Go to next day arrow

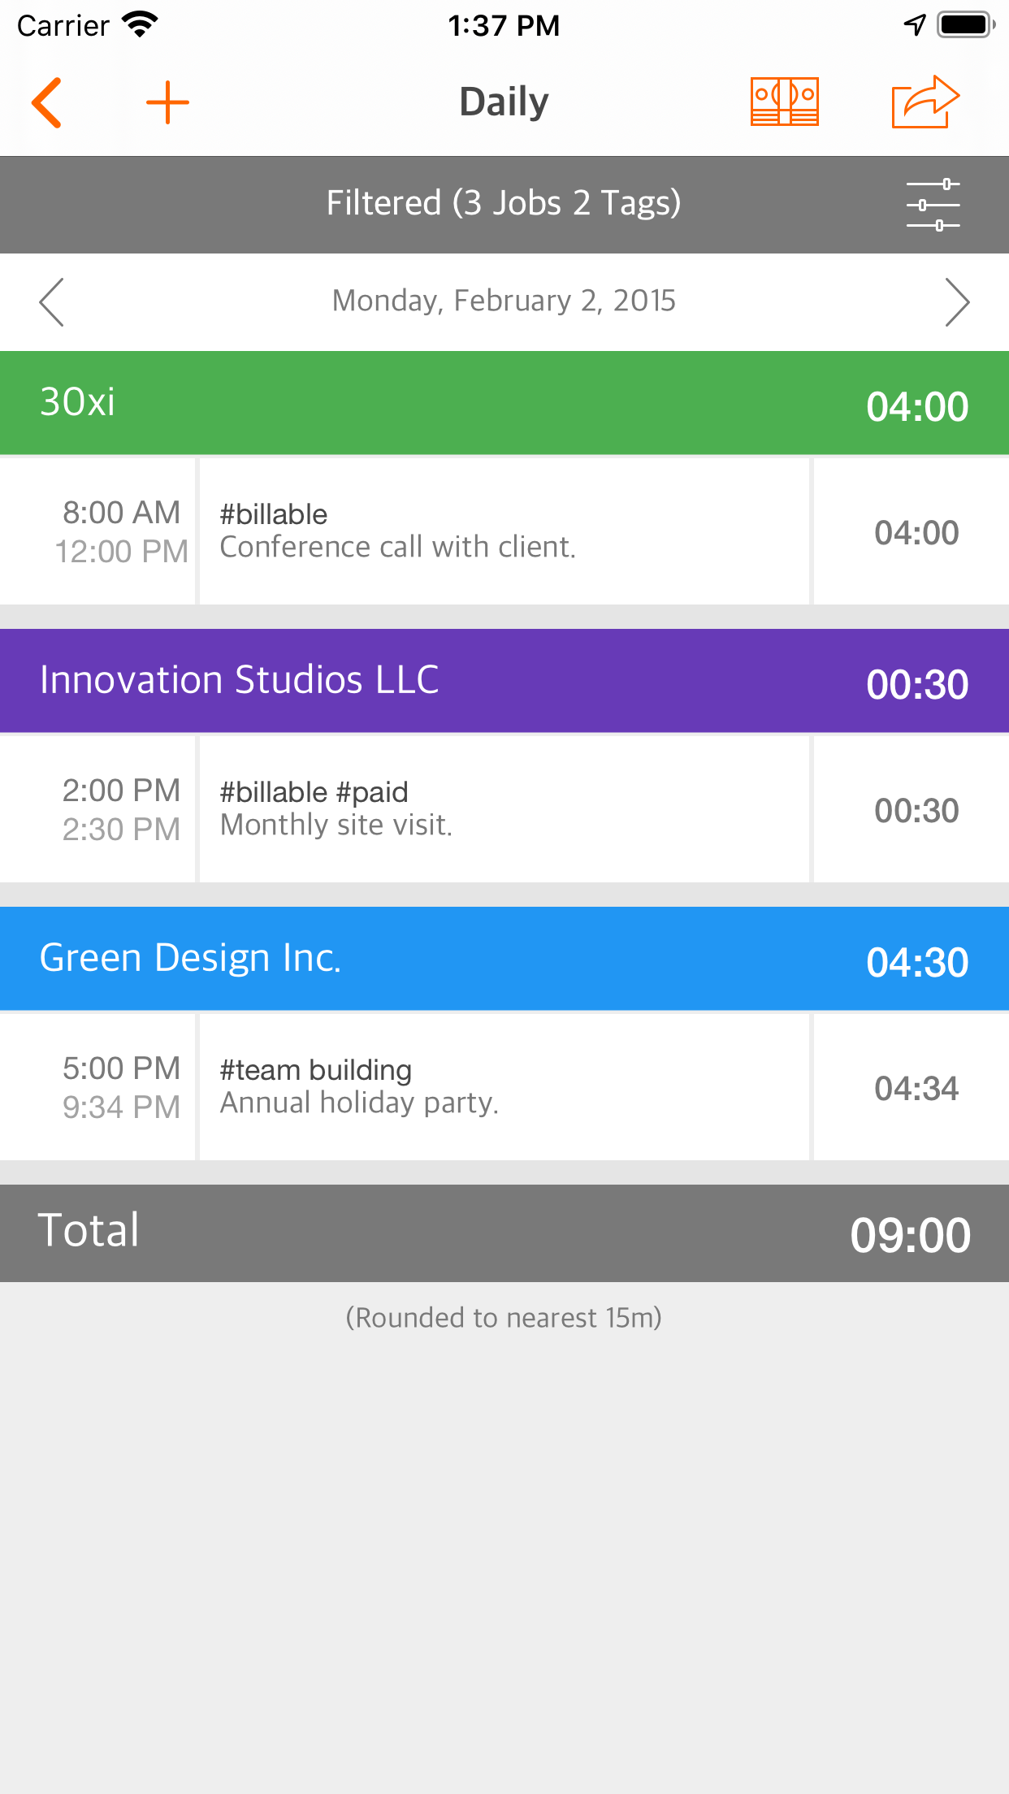(x=957, y=302)
